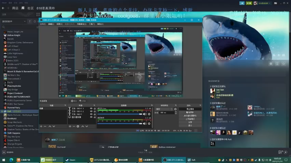Image resolution: width=291 pixels, height=163 pixels.
Task: Move scene up in the OBS scenes list
Action: 50,126
